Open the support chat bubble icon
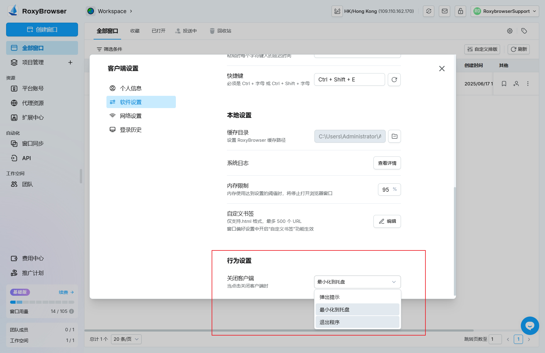The width and height of the screenshot is (545, 353). [530, 326]
